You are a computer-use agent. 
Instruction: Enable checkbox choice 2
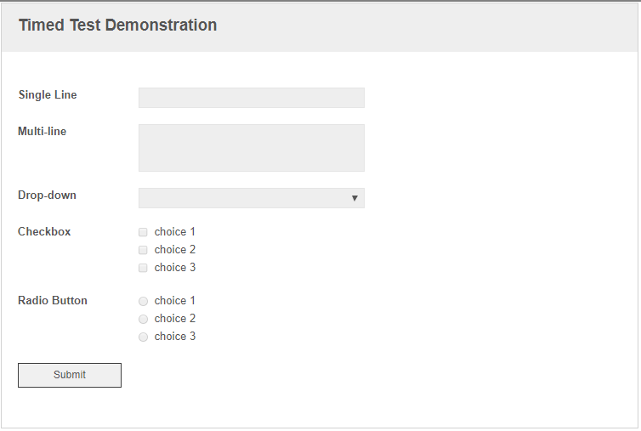(x=143, y=250)
